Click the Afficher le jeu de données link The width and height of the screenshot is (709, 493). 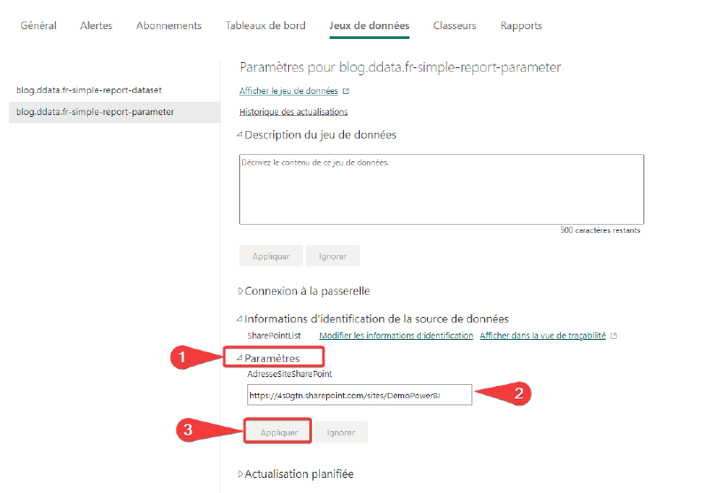click(289, 91)
